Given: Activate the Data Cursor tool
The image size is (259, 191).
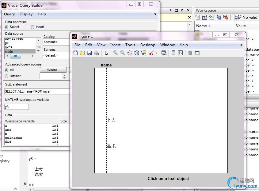Looking at the screenshot, I should tap(144, 53).
